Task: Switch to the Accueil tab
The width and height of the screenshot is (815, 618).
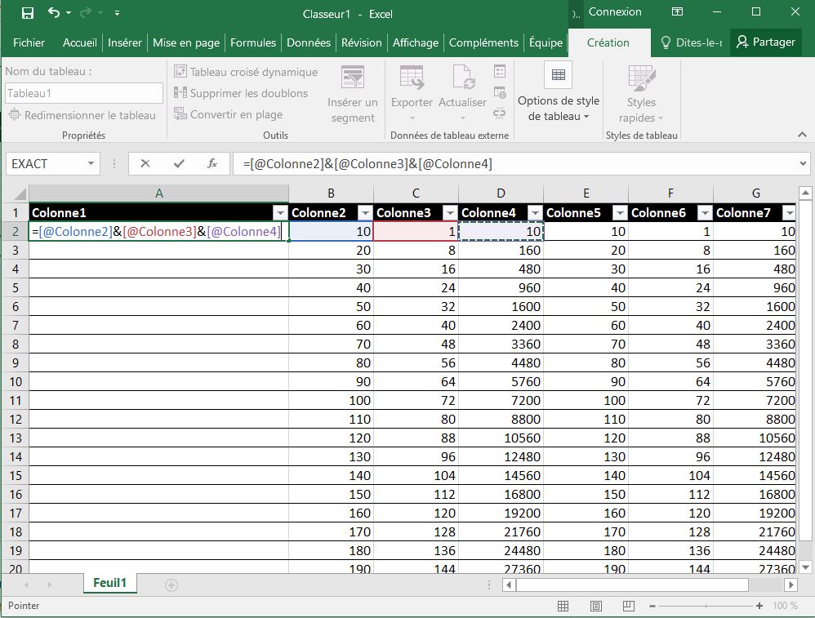Action: pyautogui.click(x=79, y=42)
